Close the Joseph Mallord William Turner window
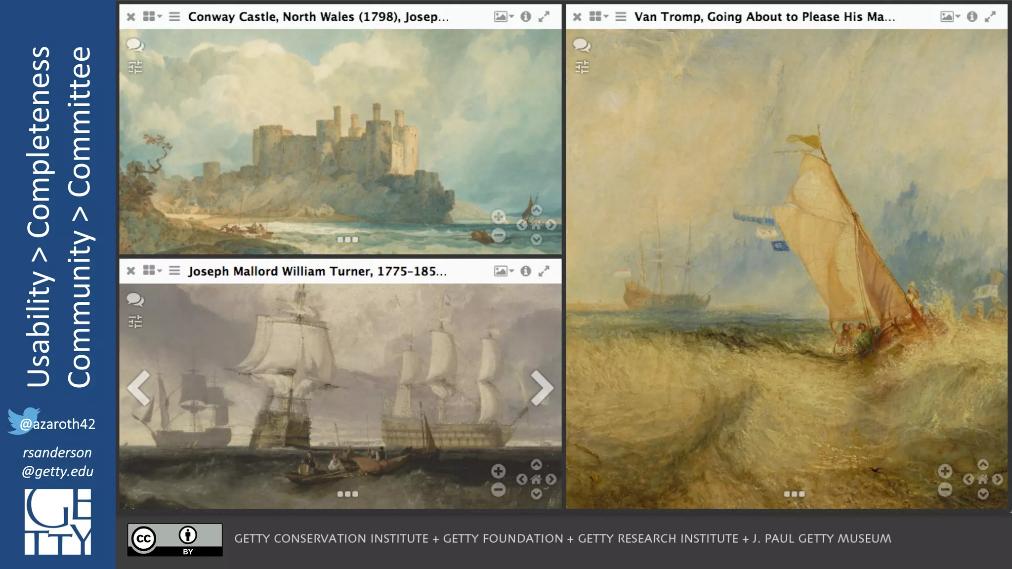 [x=131, y=271]
